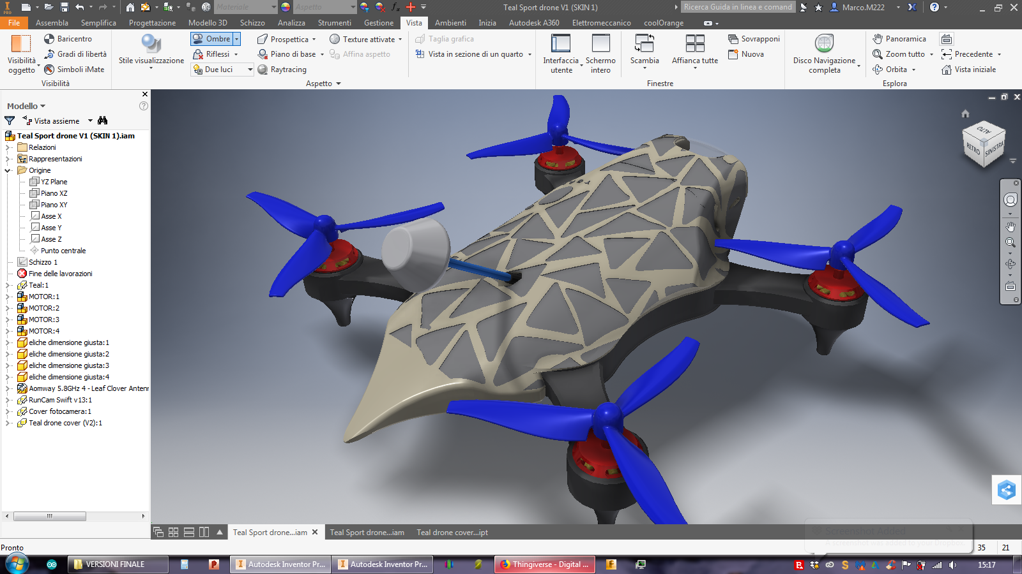This screenshot has height=574, width=1022.
Task: Open a Nuova window
Action: (746, 54)
